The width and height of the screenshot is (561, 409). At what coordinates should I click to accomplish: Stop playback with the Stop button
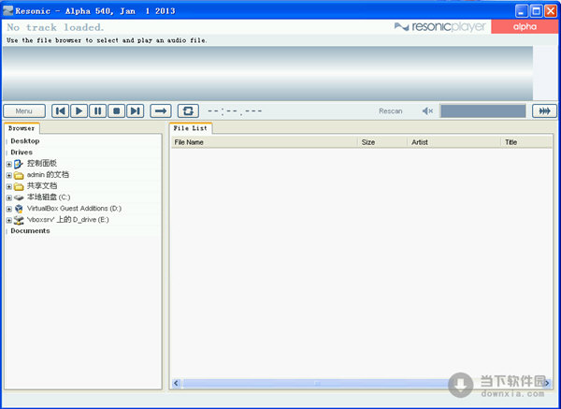point(116,111)
